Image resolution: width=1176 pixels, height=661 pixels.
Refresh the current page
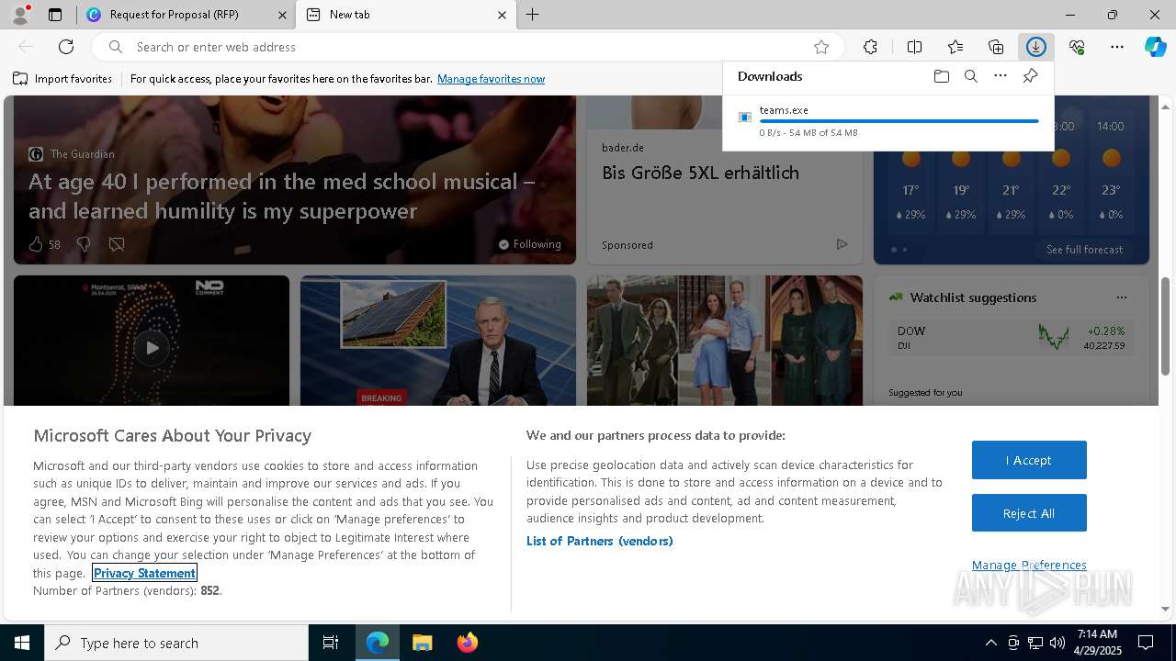(66, 47)
